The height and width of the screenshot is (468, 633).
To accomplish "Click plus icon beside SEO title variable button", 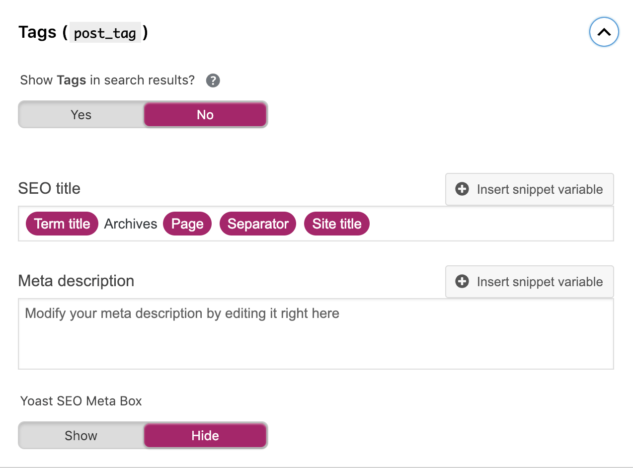I will click(x=462, y=189).
